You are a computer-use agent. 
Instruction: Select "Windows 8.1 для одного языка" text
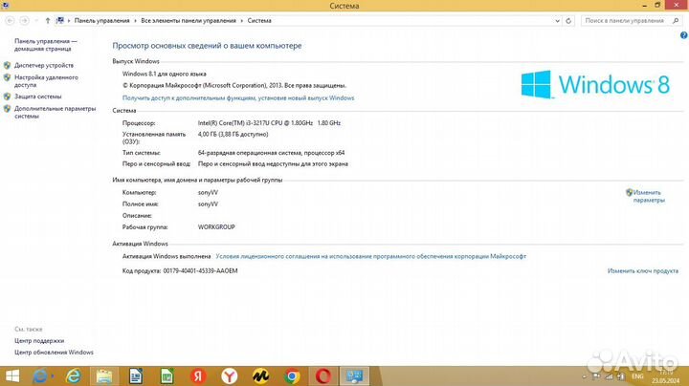point(165,74)
